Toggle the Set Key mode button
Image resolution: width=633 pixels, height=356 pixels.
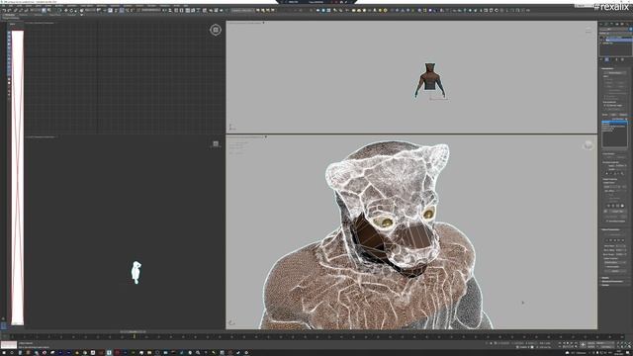pos(591,347)
